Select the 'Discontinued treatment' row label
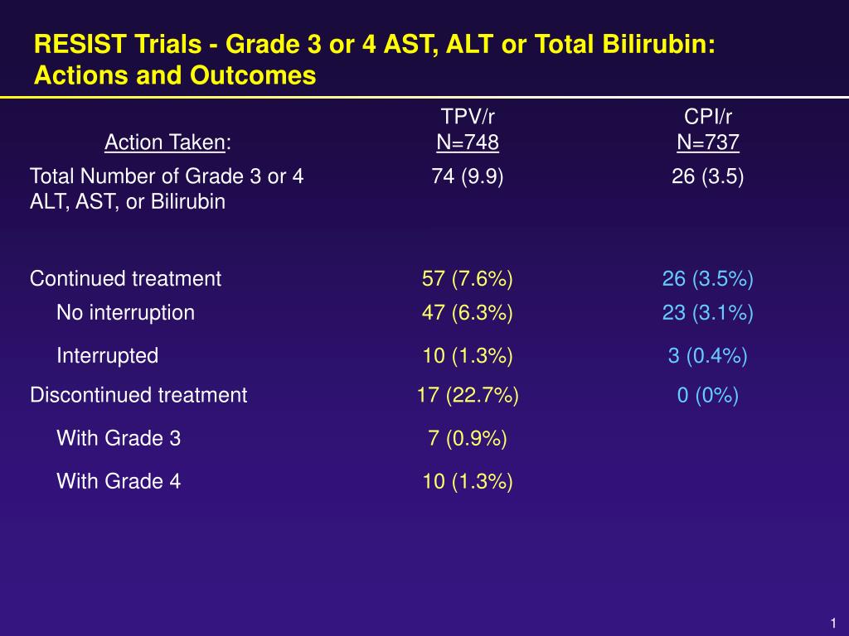This screenshot has width=849, height=636. point(138,395)
